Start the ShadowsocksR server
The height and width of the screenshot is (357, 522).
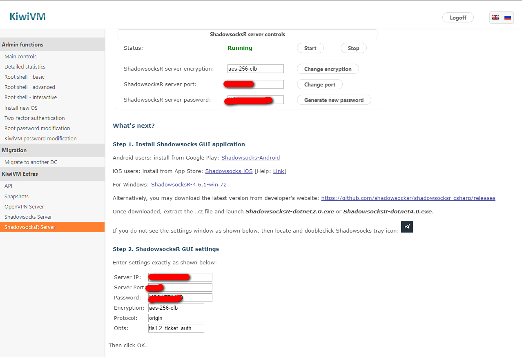pyautogui.click(x=310, y=48)
